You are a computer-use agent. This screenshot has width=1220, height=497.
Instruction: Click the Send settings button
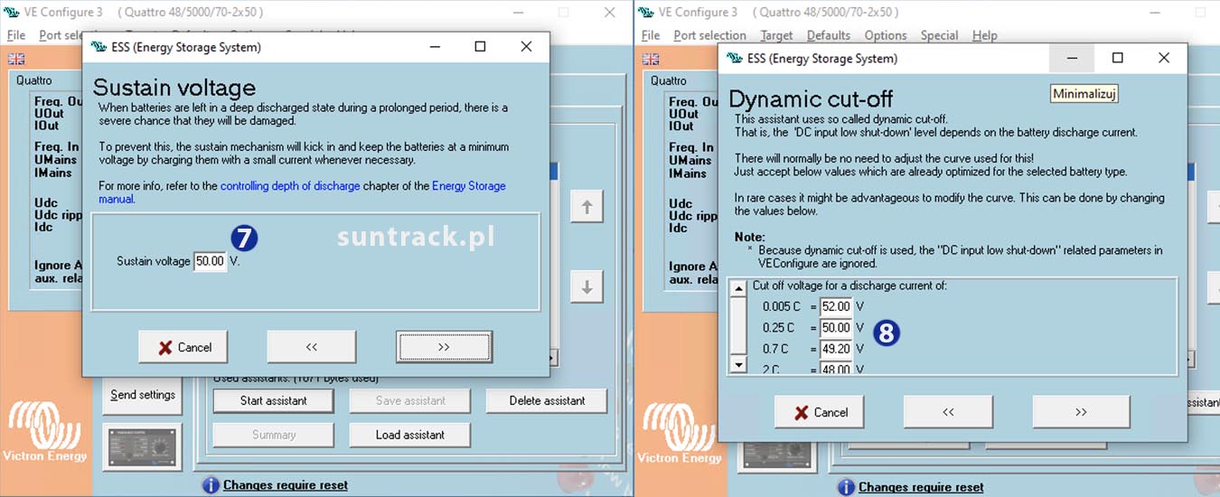(x=143, y=395)
